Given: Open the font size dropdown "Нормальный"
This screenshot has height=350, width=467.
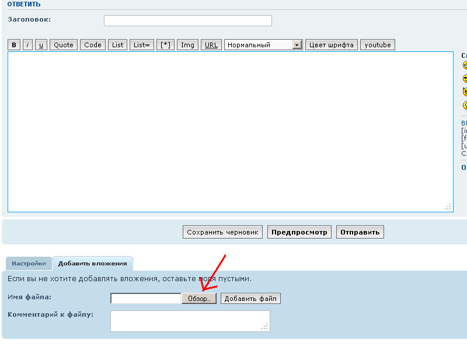Looking at the screenshot, I should [263, 45].
